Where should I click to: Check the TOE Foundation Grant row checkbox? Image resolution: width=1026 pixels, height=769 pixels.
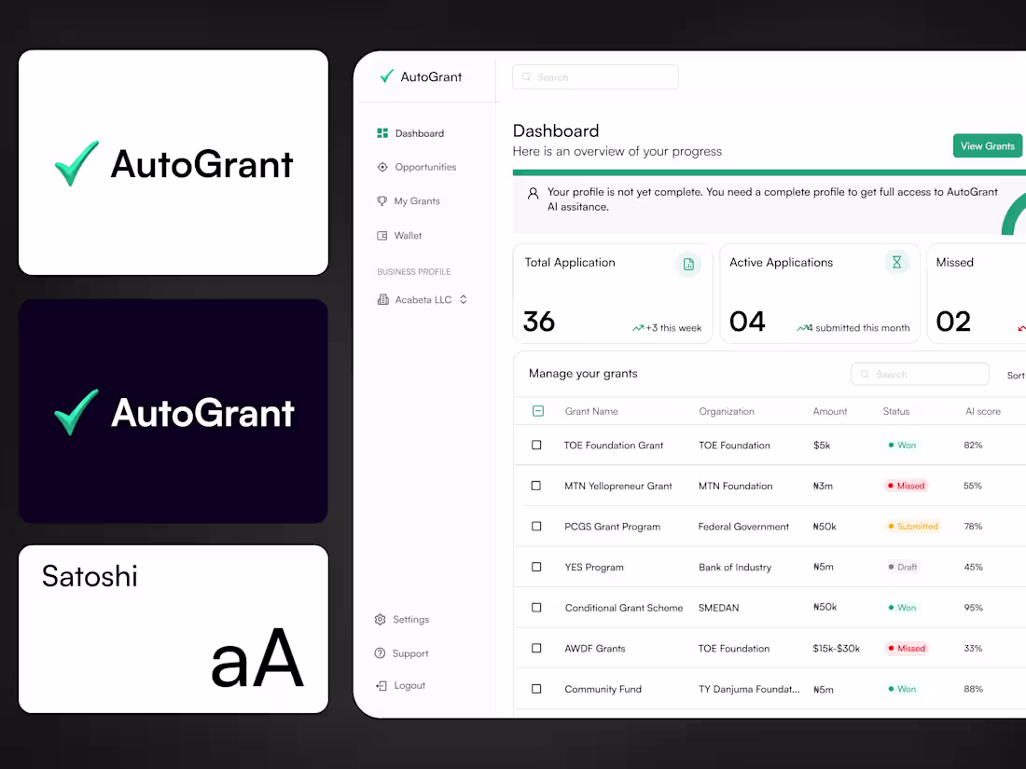coord(535,445)
